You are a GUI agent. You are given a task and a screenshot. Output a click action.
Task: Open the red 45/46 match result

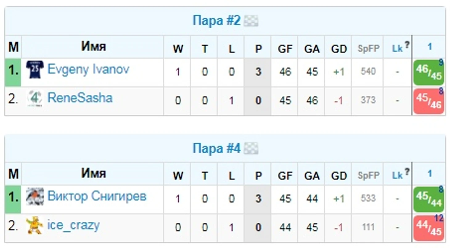pos(429,101)
